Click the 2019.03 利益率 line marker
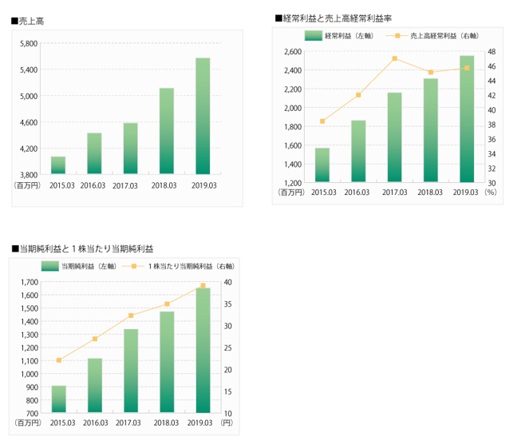The image size is (525, 441). pos(467,68)
